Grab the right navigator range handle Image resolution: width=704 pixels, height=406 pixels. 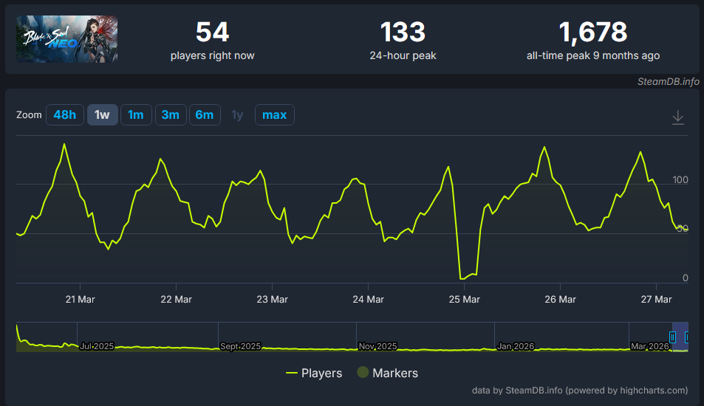tap(687, 337)
